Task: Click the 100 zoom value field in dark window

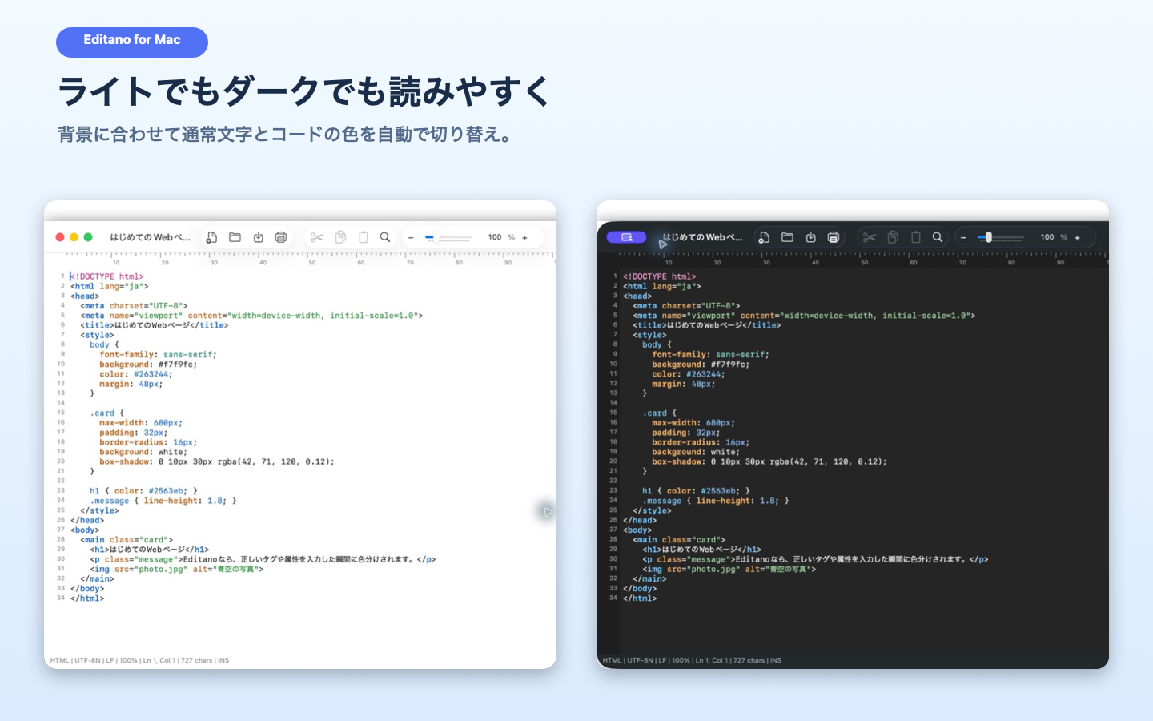Action: [x=1047, y=237]
